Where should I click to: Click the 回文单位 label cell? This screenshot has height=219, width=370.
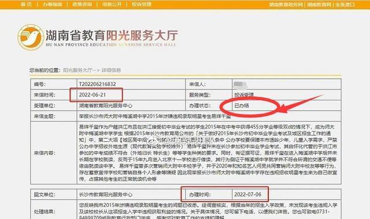click(x=54, y=195)
